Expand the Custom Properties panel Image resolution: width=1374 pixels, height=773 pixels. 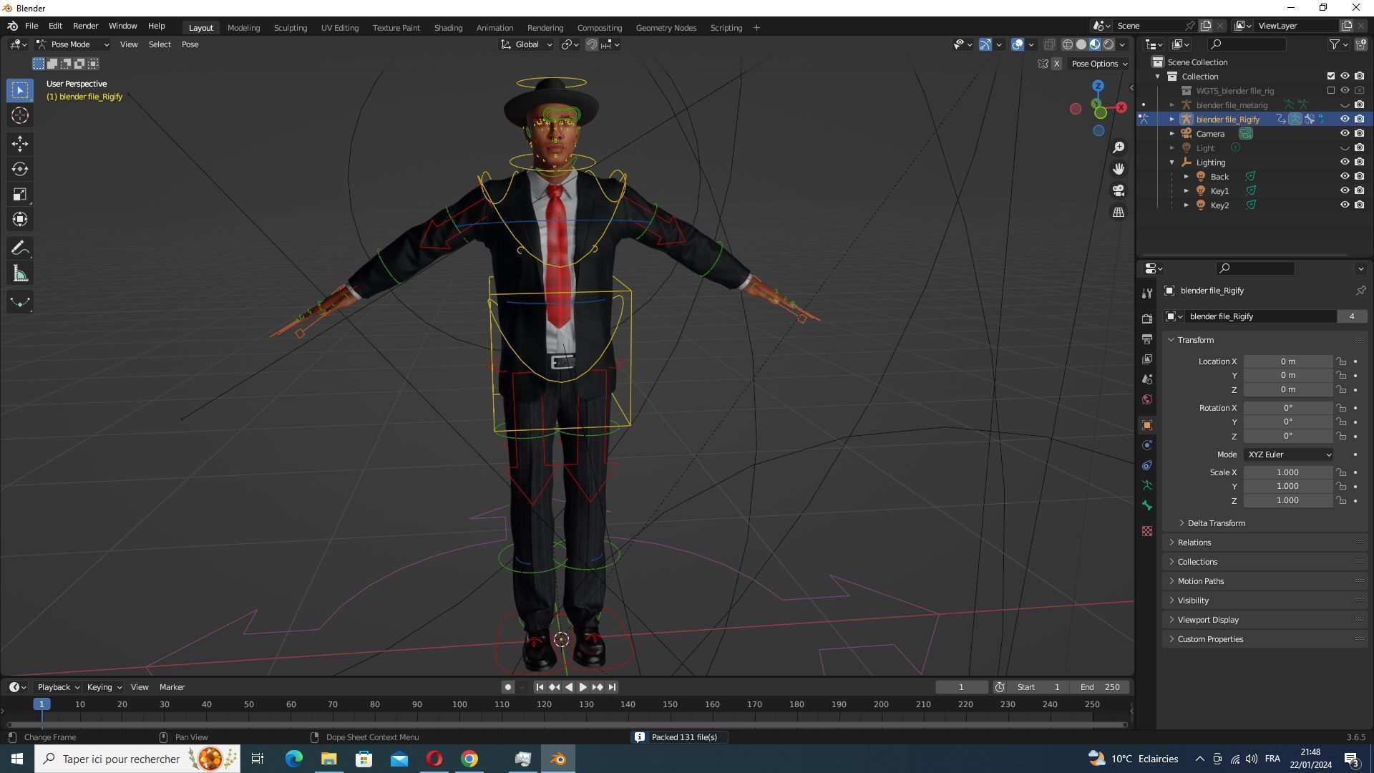click(x=1210, y=639)
